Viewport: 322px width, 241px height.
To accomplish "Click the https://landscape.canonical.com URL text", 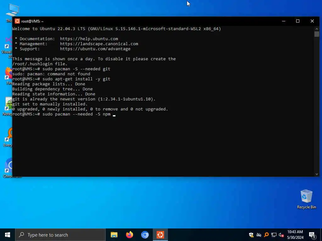I will [99, 44].
